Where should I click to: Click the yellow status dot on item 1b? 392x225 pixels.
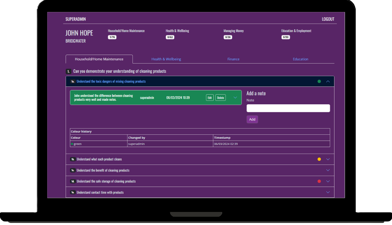click(319, 159)
